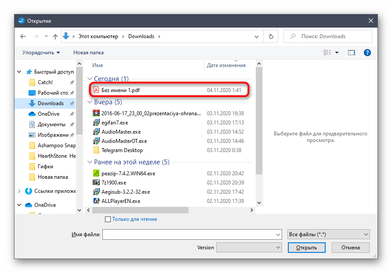Open the 'Упорядочить' menu
The height and width of the screenshot is (273, 392).
coord(41,53)
